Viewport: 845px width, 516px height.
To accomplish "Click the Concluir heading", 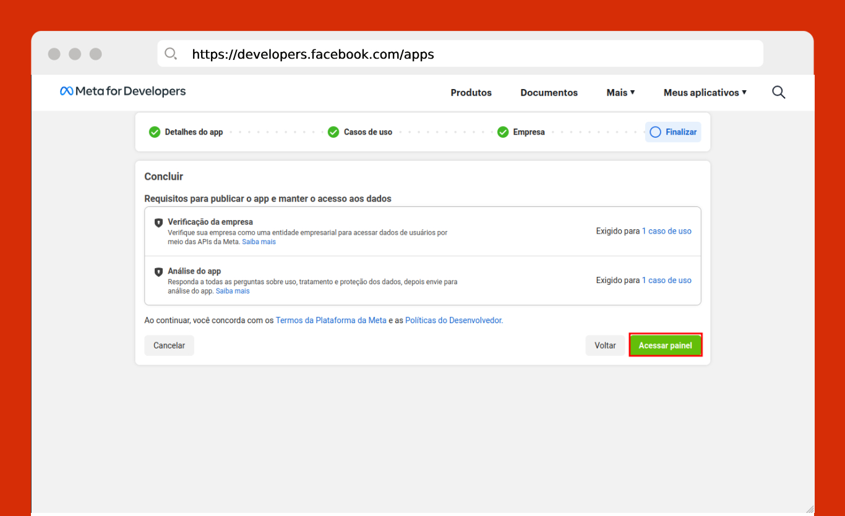I will coord(164,177).
